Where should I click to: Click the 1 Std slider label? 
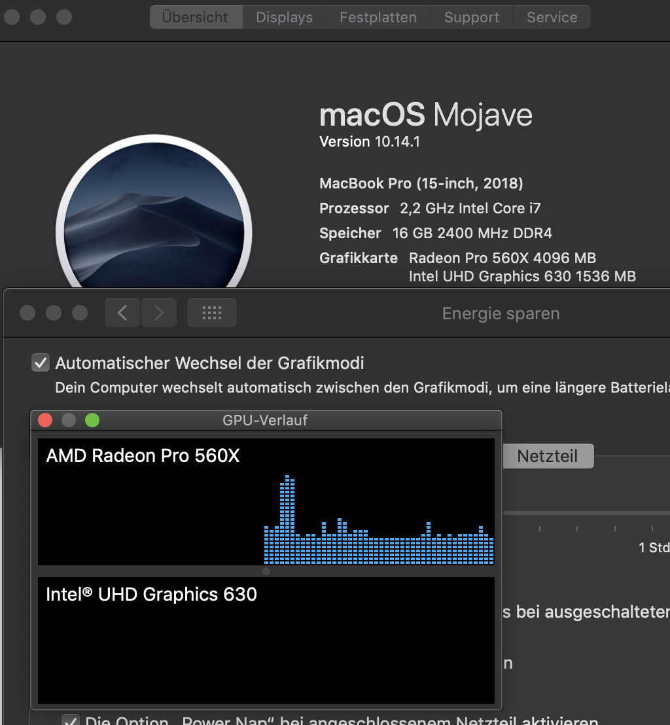654,548
